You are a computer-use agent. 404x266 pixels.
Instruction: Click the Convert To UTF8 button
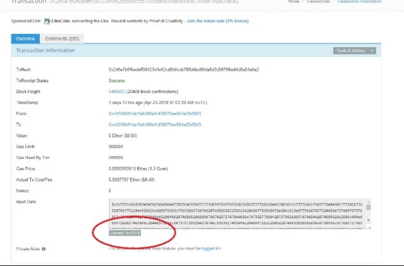pos(125,233)
